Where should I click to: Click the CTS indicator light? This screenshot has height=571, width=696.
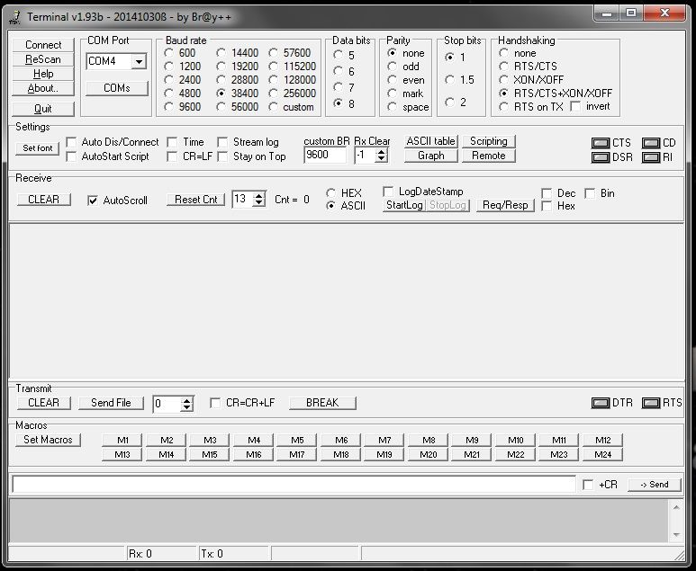(x=601, y=143)
